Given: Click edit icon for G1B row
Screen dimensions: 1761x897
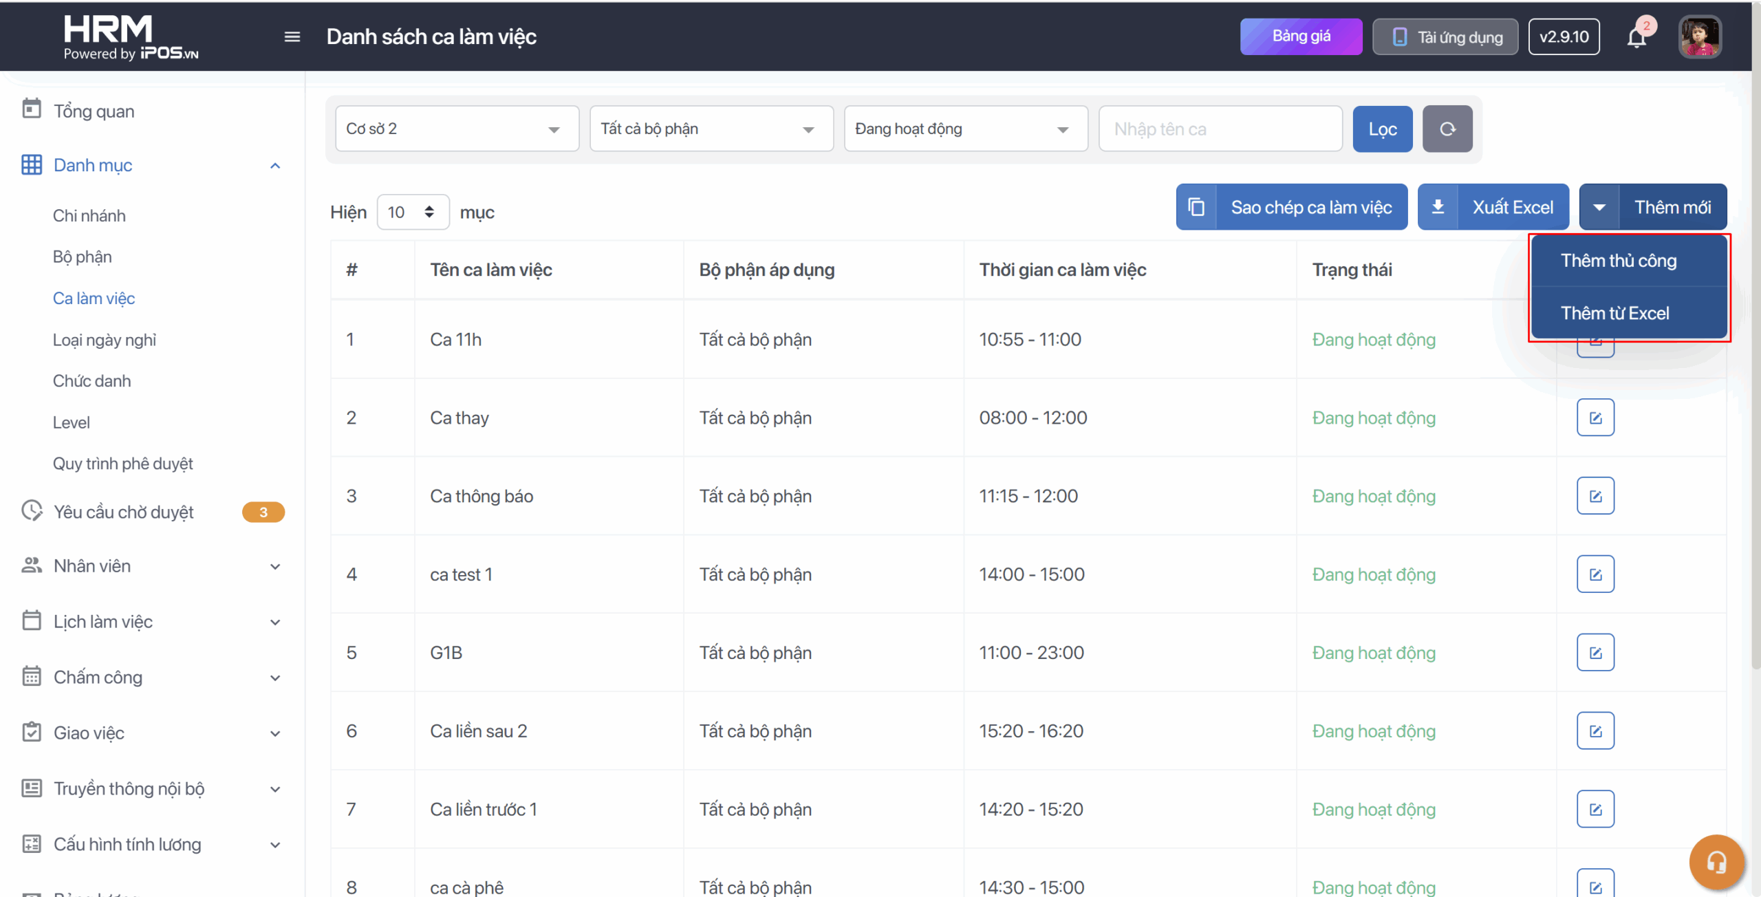Looking at the screenshot, I should pos(1595,652).
